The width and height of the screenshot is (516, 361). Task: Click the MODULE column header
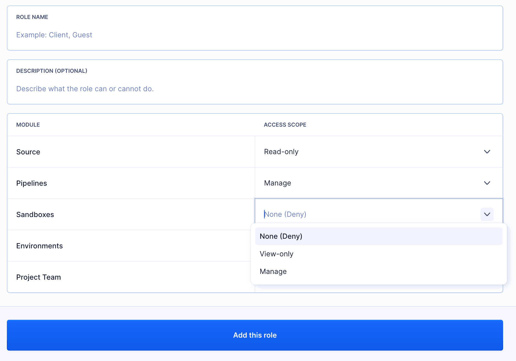tap(28, 124)
